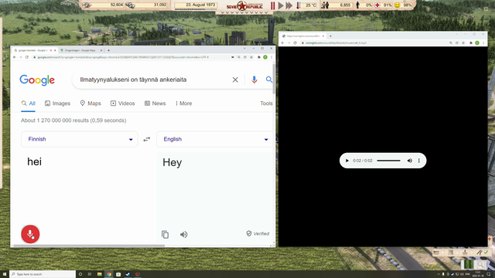Expand the More search options menu
The height and width of the screenshot is (278, 495).
pos(183,103)
